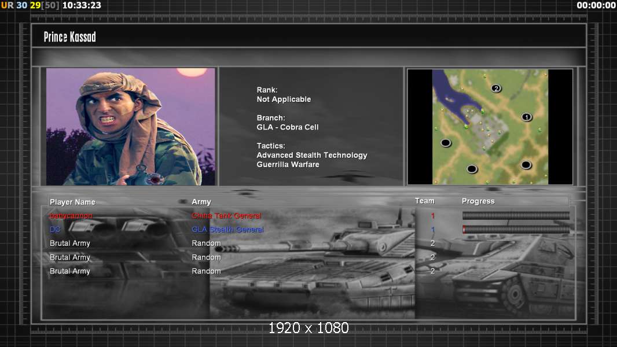Click start position marker 1 on minimap
Viewport: 617px width, 347px height.
(x=527, y=117)
